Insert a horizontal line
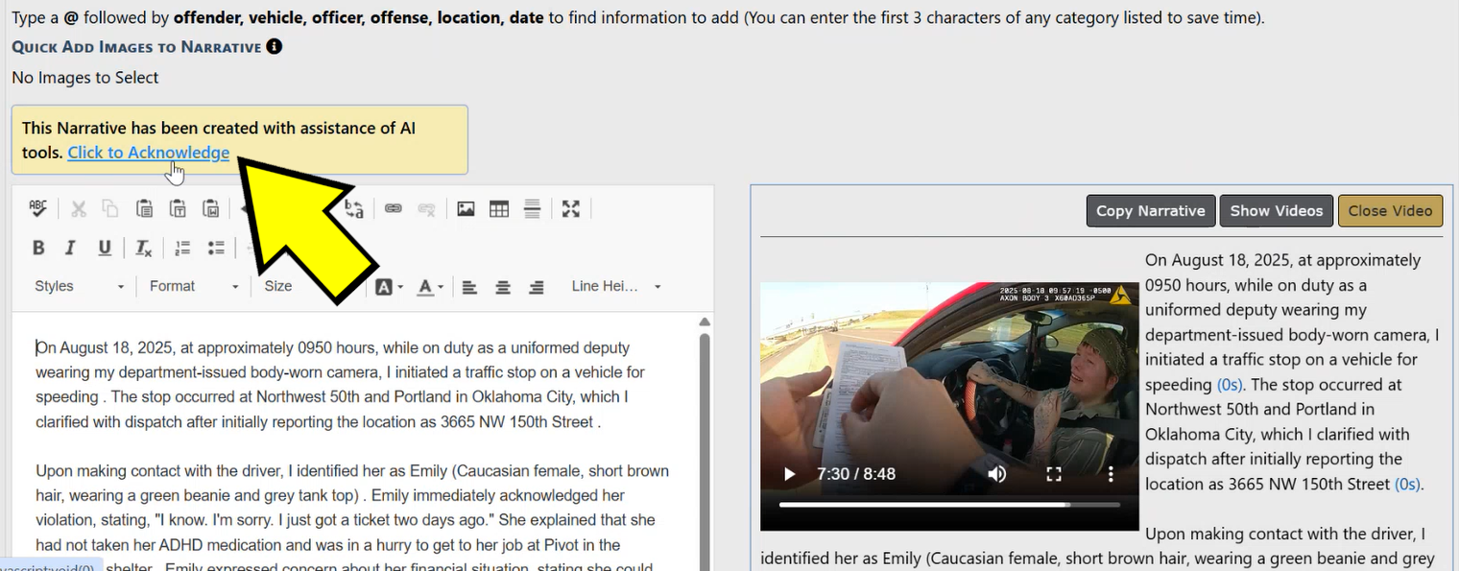 (533, 208)
